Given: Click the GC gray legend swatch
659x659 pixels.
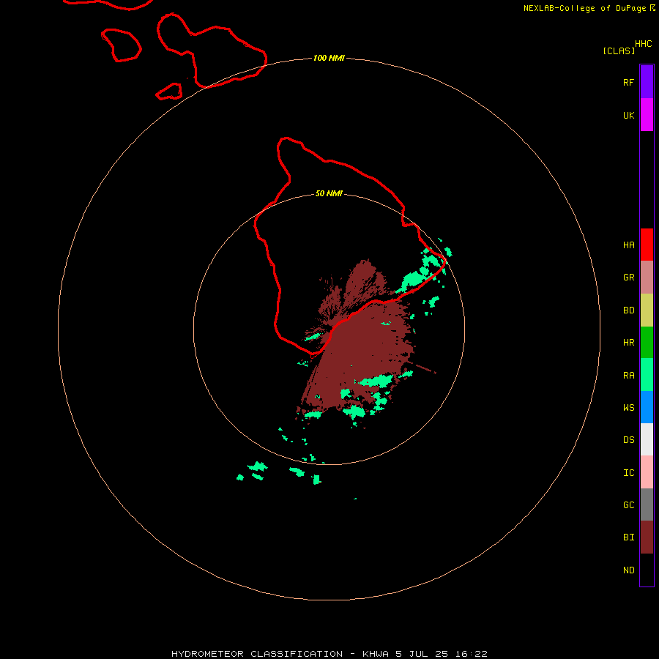Looking at the screenshot, I should tap(647, 505).
